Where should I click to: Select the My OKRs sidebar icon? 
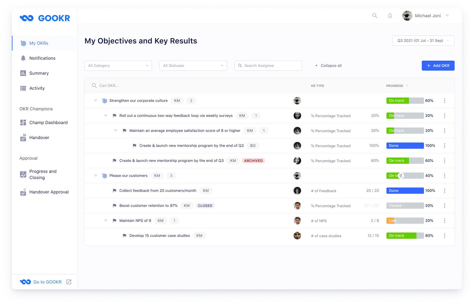coord(23,43)
